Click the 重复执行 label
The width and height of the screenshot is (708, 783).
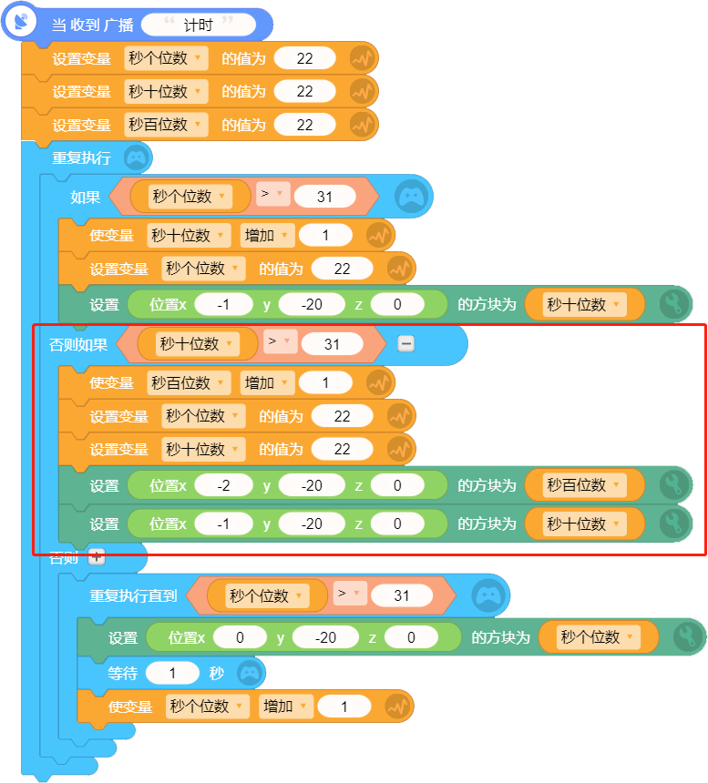81,158
